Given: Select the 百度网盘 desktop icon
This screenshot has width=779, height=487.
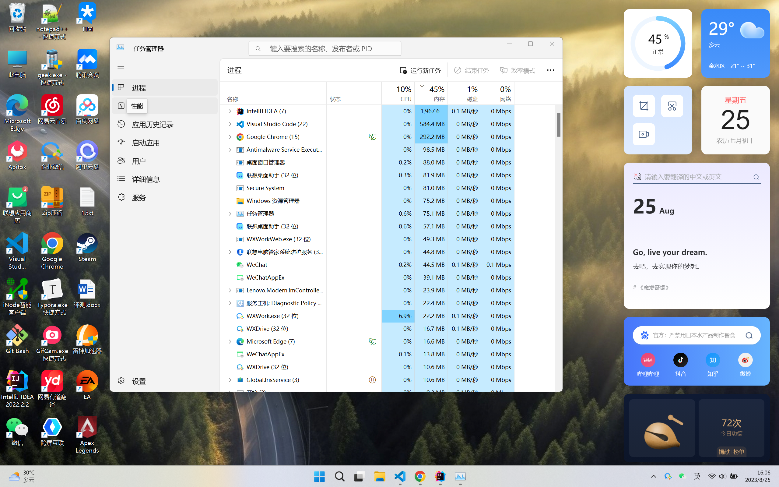Looking at the screenshot, I should click(x=87, y=110).
